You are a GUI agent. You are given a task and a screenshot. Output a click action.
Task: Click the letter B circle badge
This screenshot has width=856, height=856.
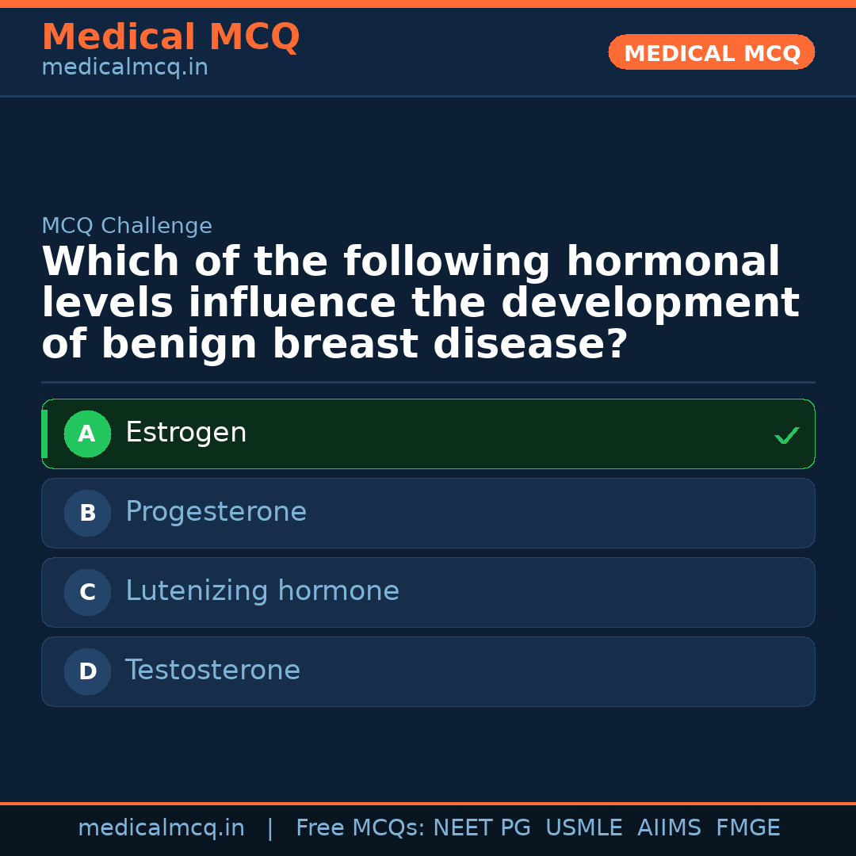(x=87, y=514)
